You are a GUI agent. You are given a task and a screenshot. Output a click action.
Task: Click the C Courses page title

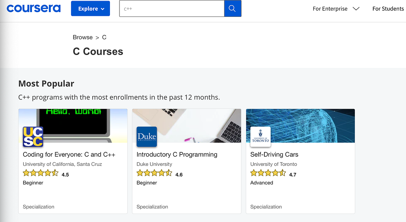(x=98, y=51)
